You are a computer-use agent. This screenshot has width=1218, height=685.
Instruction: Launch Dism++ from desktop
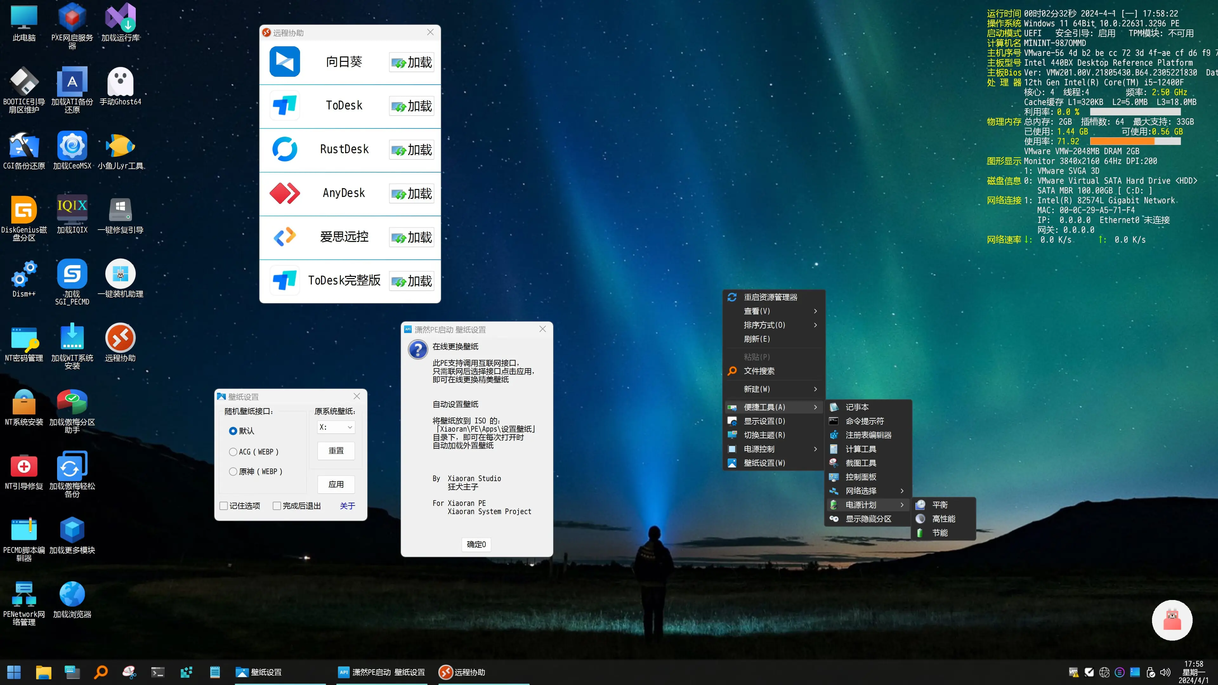click(x=24, y=274)
